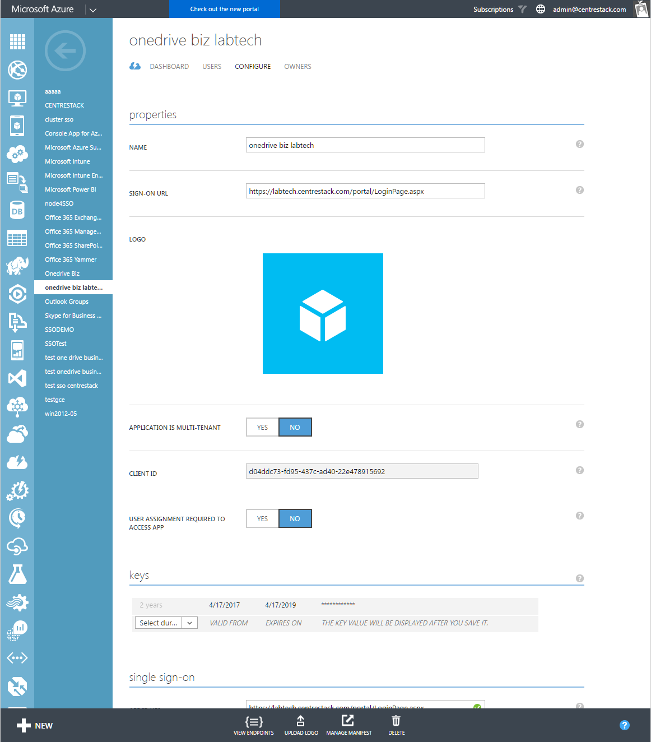
Task: Open Traffic Manager arrows icon
Action: pos(17,687)
